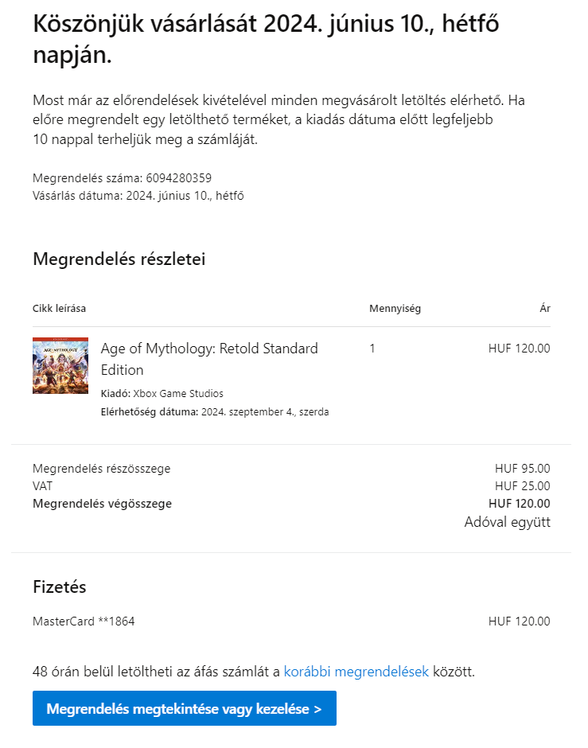The height and width of the screenshot is (748, 588).
Task: Click the Ár column header
Action: [544, 308]
